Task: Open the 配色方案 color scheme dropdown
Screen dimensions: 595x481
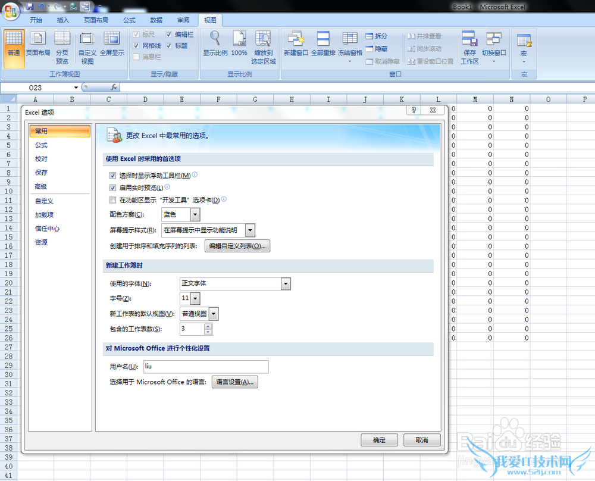Action: tap(195, 214)
